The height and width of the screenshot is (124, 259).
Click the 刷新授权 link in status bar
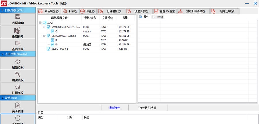(115, 108)
